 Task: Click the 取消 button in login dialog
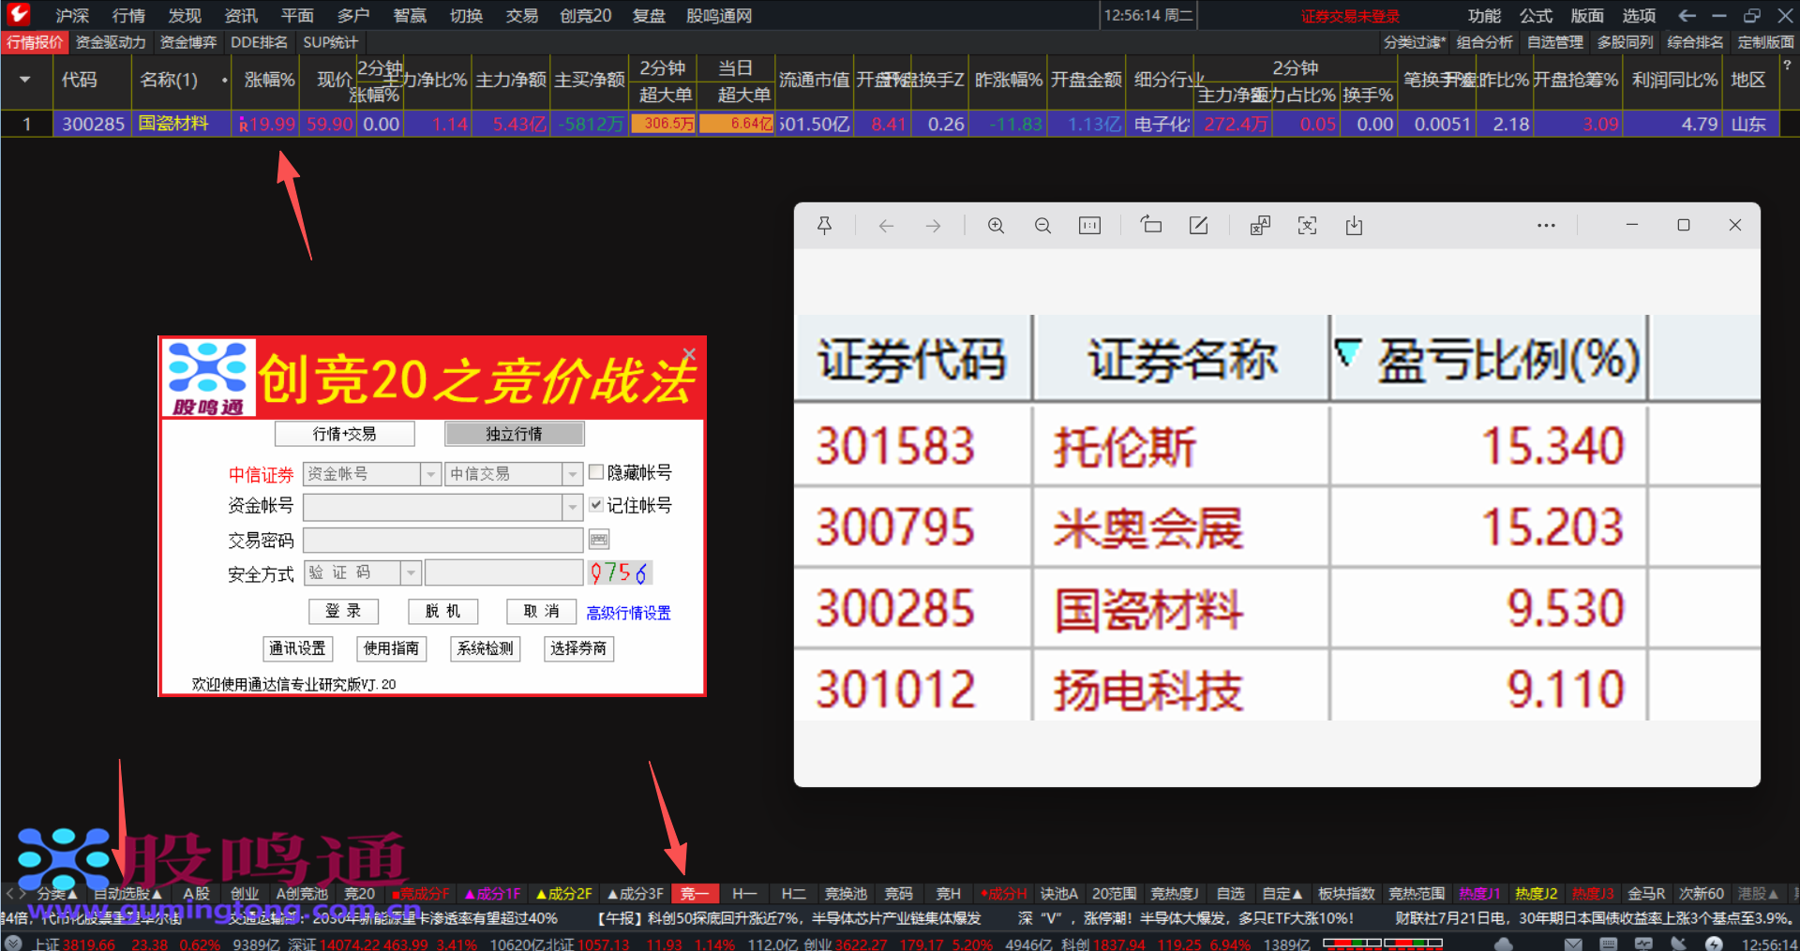click(541, 611)
